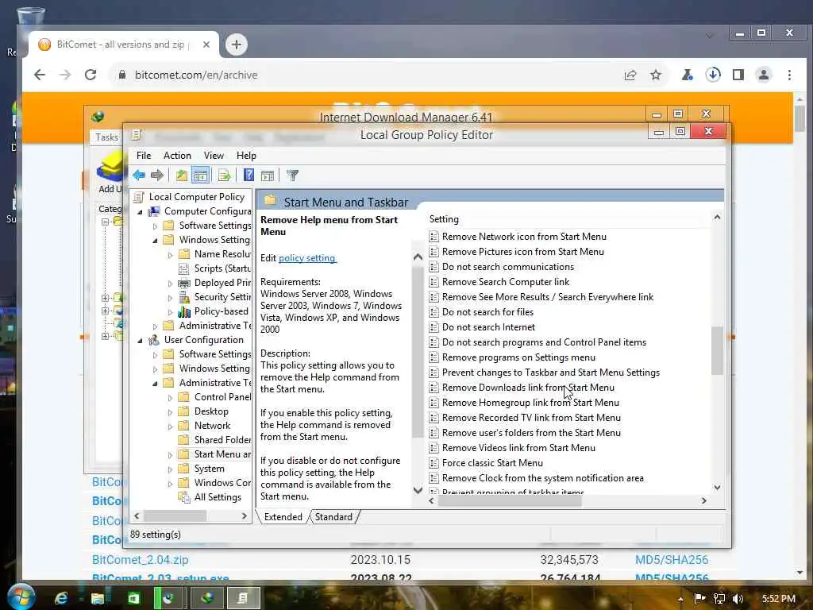This screenshot has width=813, height=610.
Task: Reload the Chrome page
Action: 91,75
